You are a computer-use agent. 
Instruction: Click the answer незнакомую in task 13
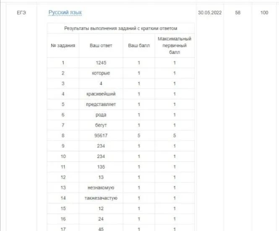coord(101,188)
